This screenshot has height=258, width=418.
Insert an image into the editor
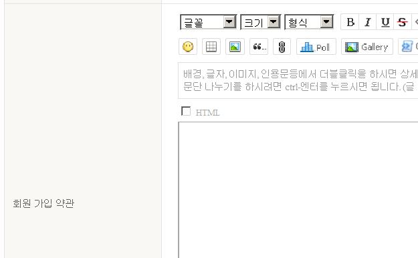(235, 47)
